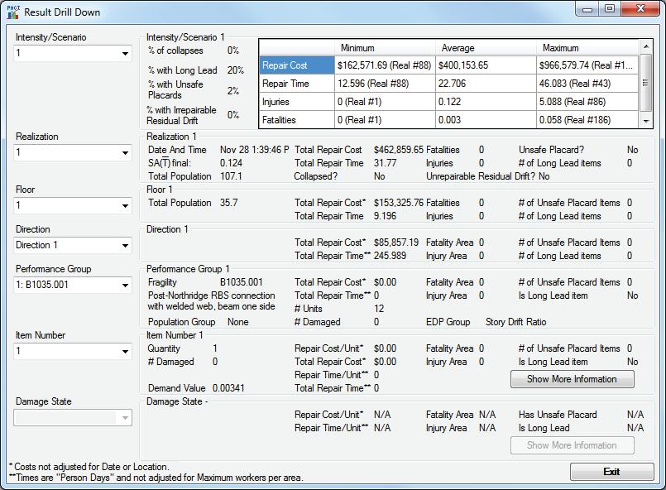Click cell 12.596 (Real #88)

click(x=385, y=84)
